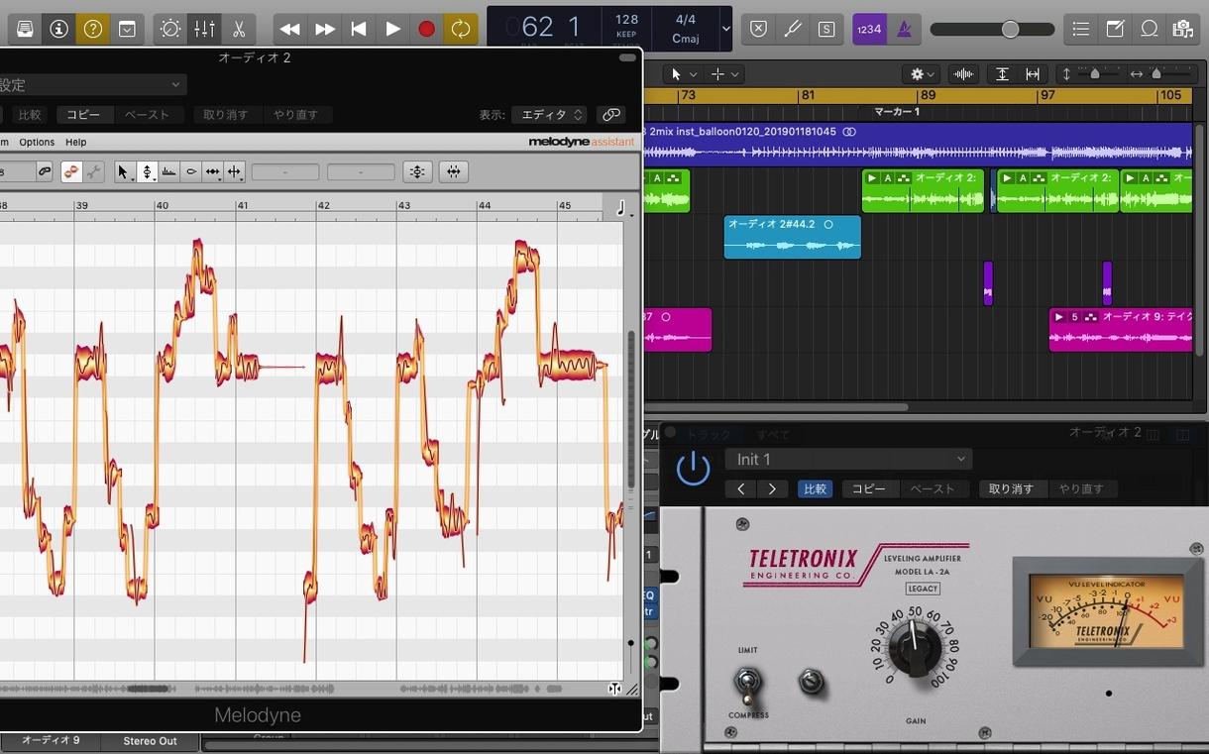Select Melodyne main arrow tool
Image resolution: width=1209 pixels, height=754 pixels.
[125, 171]
